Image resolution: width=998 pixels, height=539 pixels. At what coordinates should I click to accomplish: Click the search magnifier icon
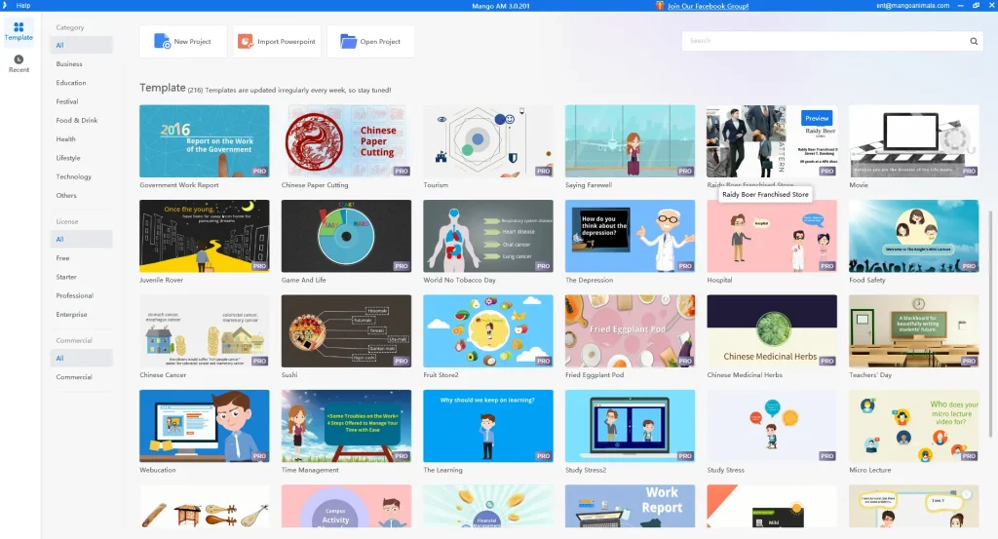coord(973,41)
